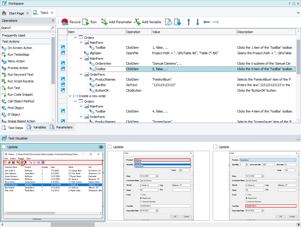
Task: Click the Add Parameter icon
Action: [104, 22]
